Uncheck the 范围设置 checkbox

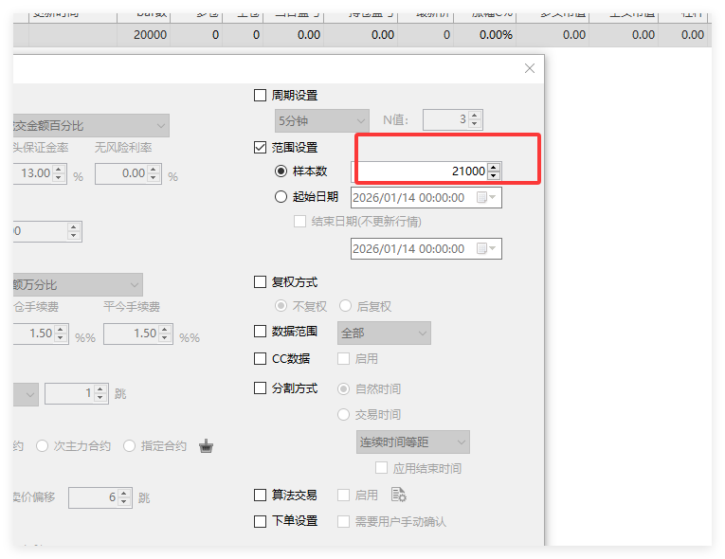(261, 147)
